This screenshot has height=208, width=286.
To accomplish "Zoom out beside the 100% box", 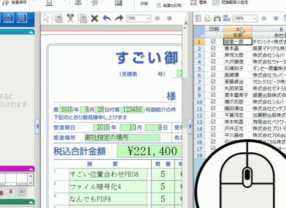I will point(264,19).
